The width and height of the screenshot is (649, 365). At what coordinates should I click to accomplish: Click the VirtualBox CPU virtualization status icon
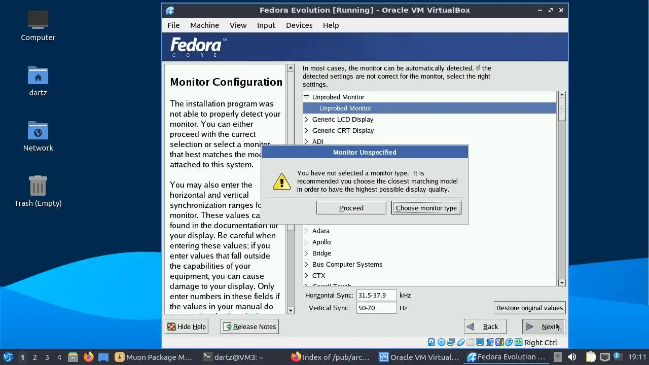pyautogui.click(x=499, y=342)
